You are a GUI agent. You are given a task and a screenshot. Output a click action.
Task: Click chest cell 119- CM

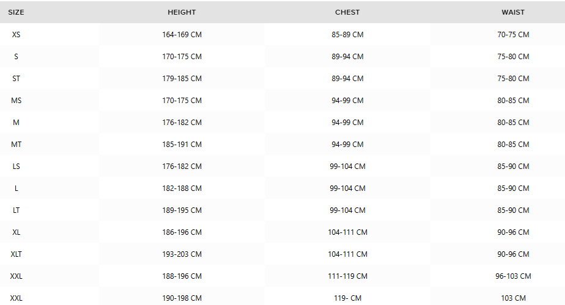pyautogui.click(x=348, y=298)
